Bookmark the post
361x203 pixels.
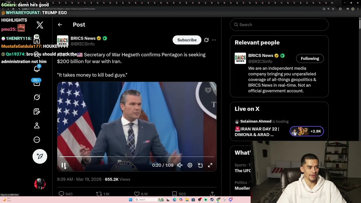pos(175,194)
